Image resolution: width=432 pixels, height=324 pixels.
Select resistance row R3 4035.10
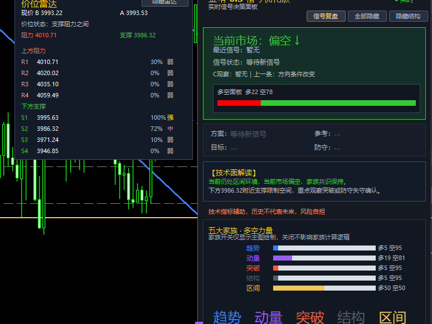coord(98,84)
